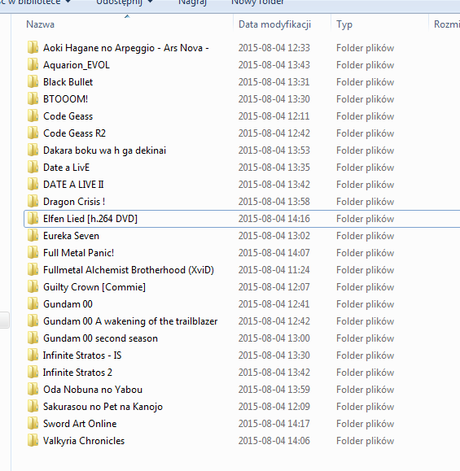Select the Full Metal Panic! folder icon

(x=33, y=253)
